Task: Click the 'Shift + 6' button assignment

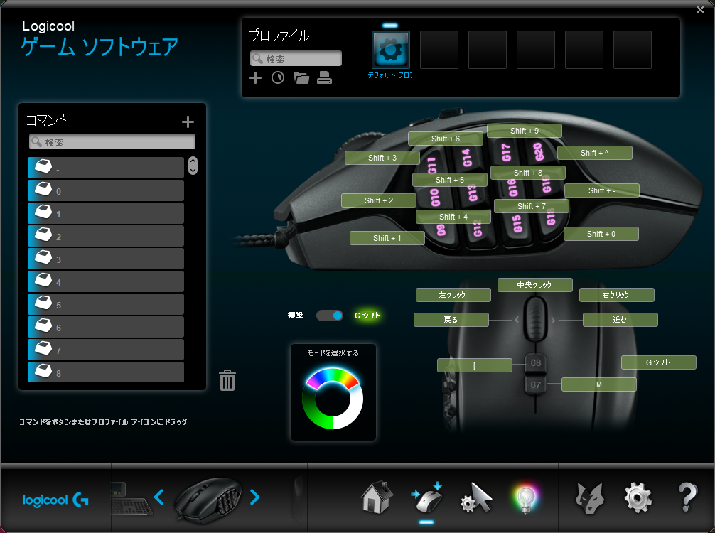Action: pyautogui.click(x=446, y=139)
